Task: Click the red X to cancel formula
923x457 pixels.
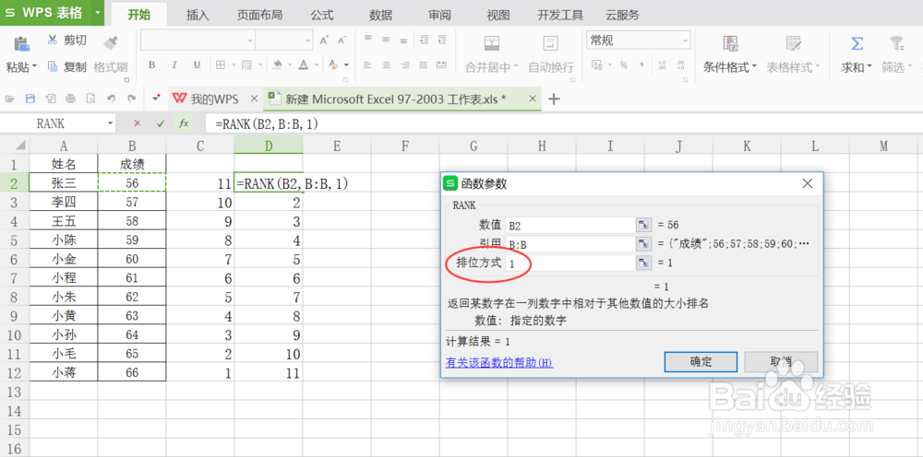Action: tap(138, 123)
